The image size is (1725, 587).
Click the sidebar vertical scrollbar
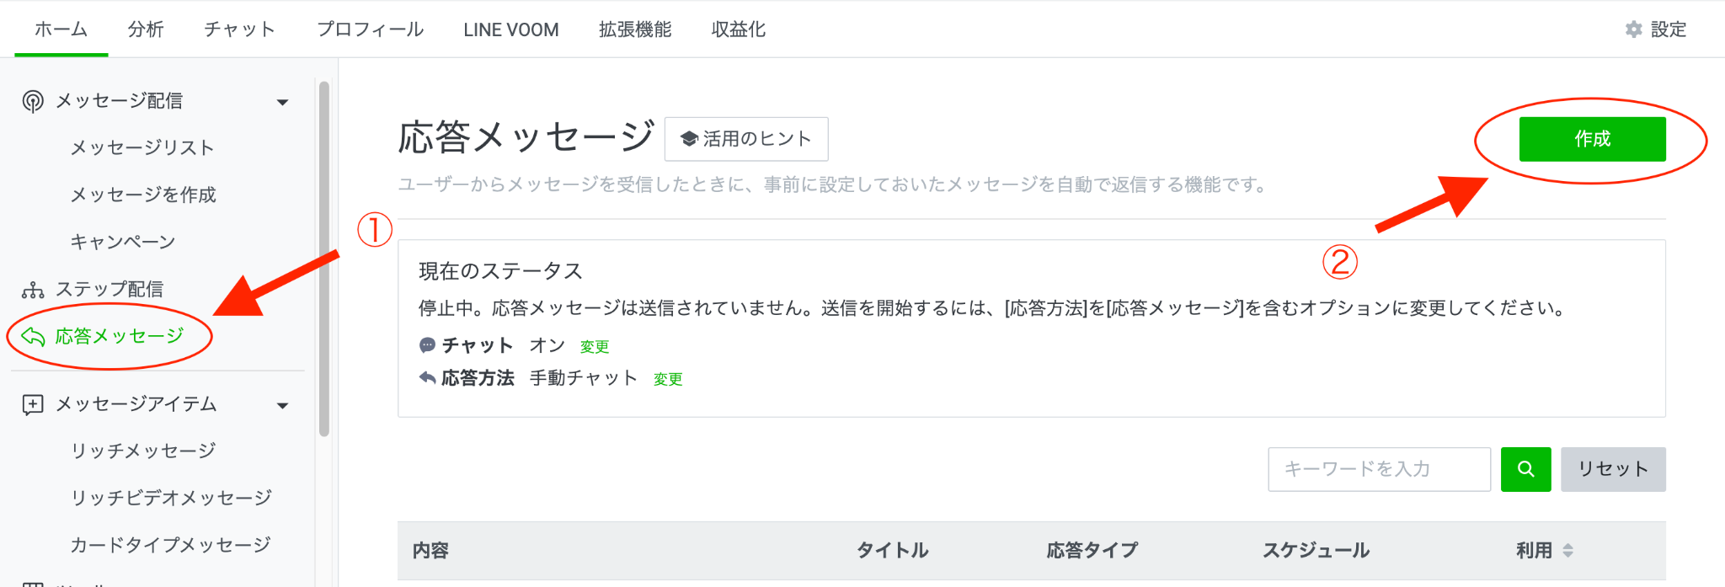click(x=324, y=259)
